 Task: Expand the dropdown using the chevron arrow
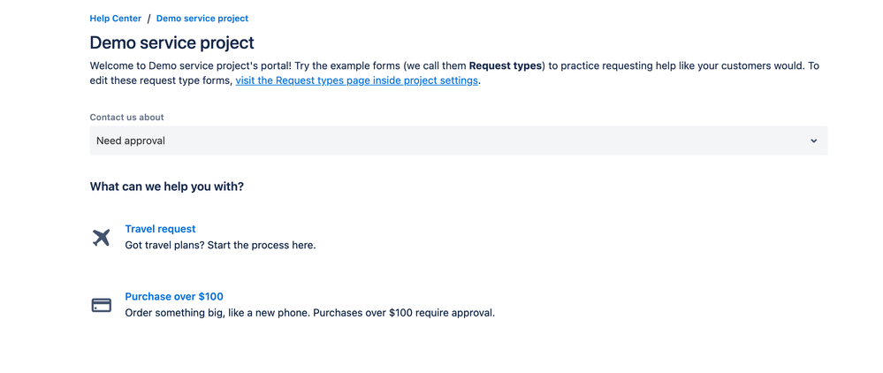click(814, 141)
